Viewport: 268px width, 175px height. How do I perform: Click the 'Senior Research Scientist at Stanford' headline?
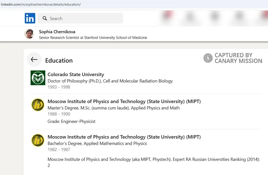click(x=93, y=38)
